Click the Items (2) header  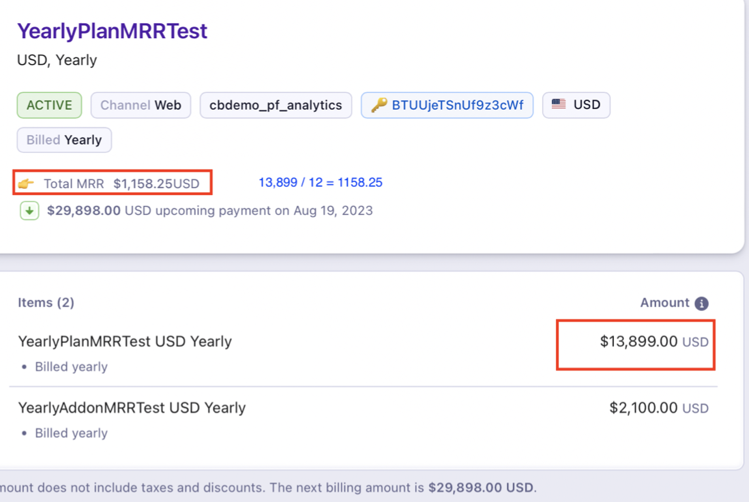(46, 303)
